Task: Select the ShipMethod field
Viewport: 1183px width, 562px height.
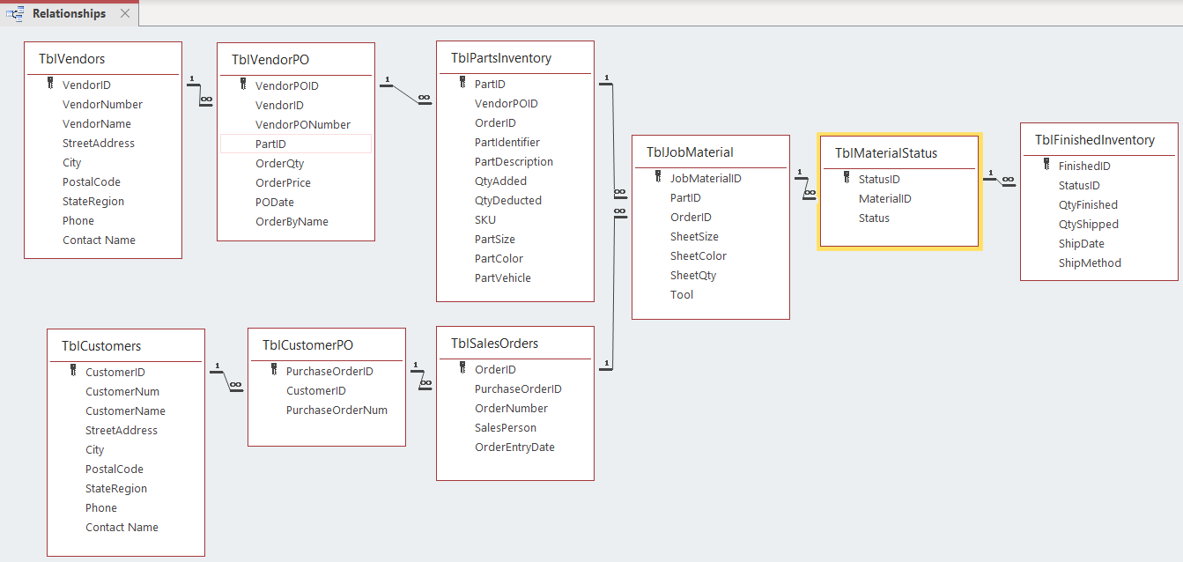Action: coord(1090,263)
